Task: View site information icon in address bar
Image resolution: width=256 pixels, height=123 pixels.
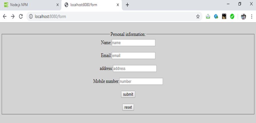Action: (31, 17)
